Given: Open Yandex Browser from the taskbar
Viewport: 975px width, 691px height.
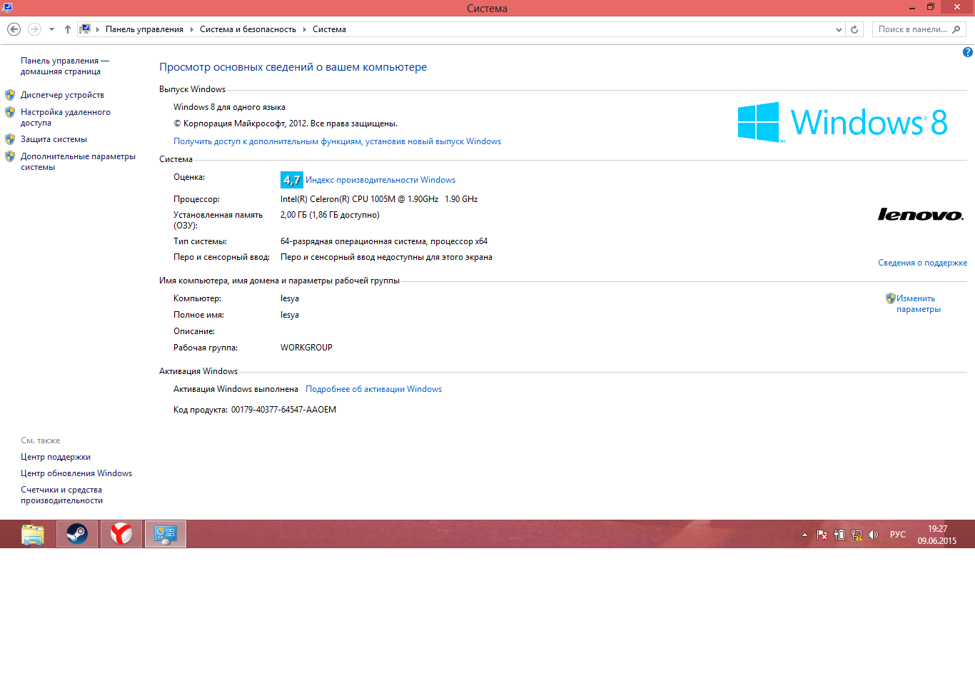Looking at the screenshot, I should click(121, 534).
